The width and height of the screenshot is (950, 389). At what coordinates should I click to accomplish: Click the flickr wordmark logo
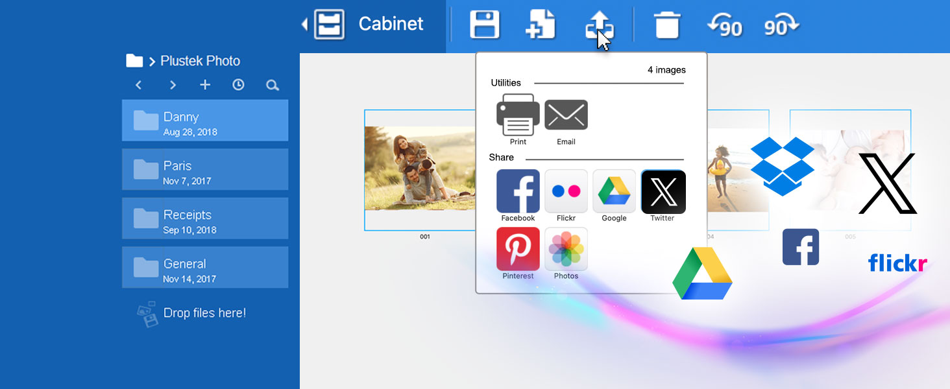898,263
